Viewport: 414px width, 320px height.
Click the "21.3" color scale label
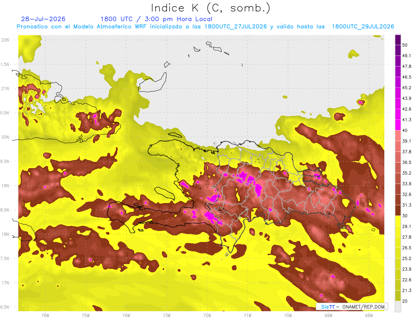pos(407,291)
